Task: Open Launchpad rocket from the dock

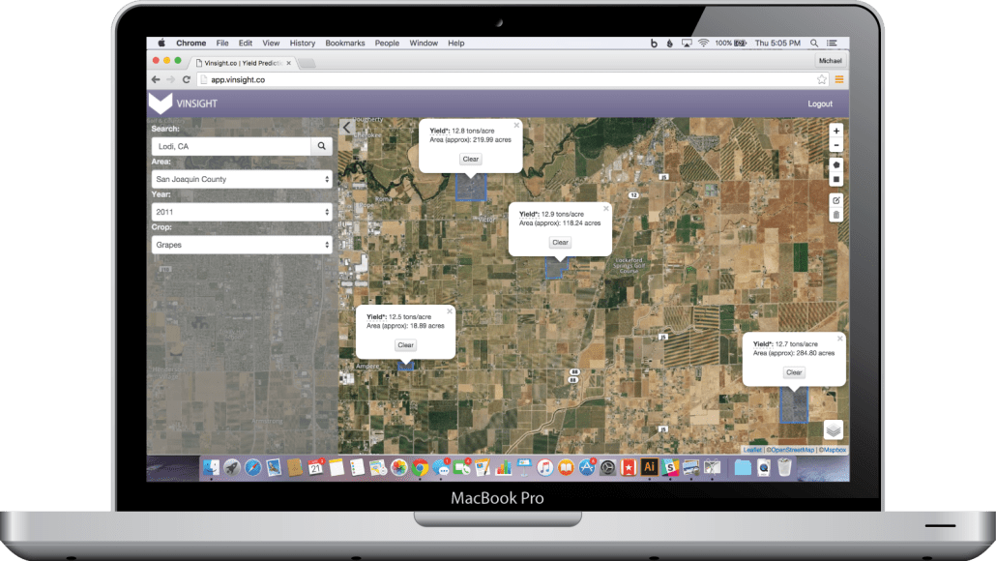Action: (232, 467)
